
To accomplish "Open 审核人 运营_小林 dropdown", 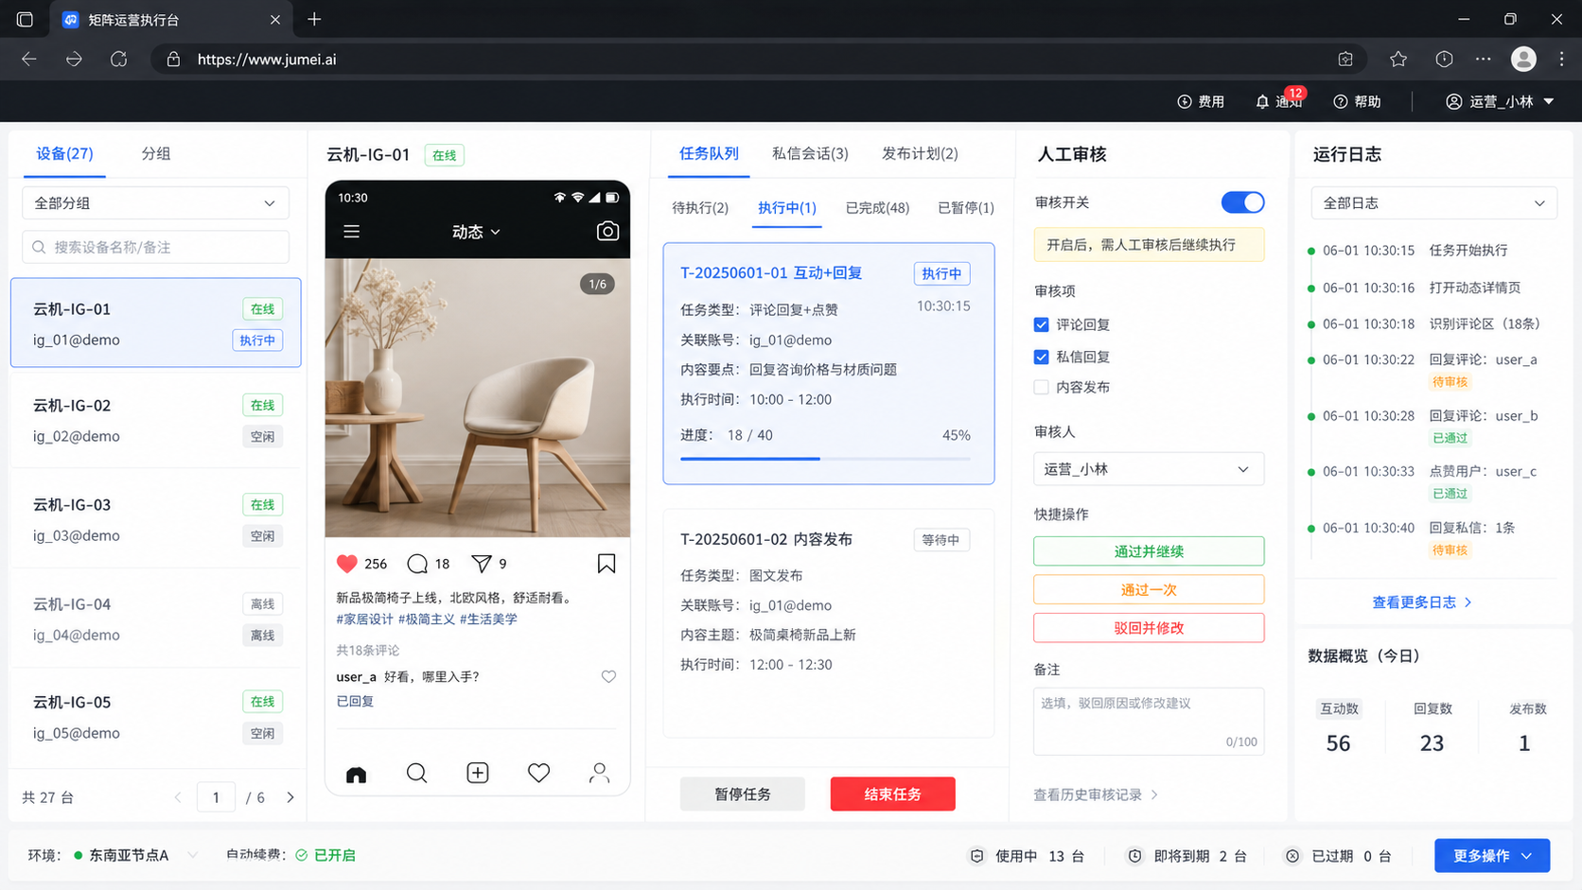I will click(x=1149, y=469).
